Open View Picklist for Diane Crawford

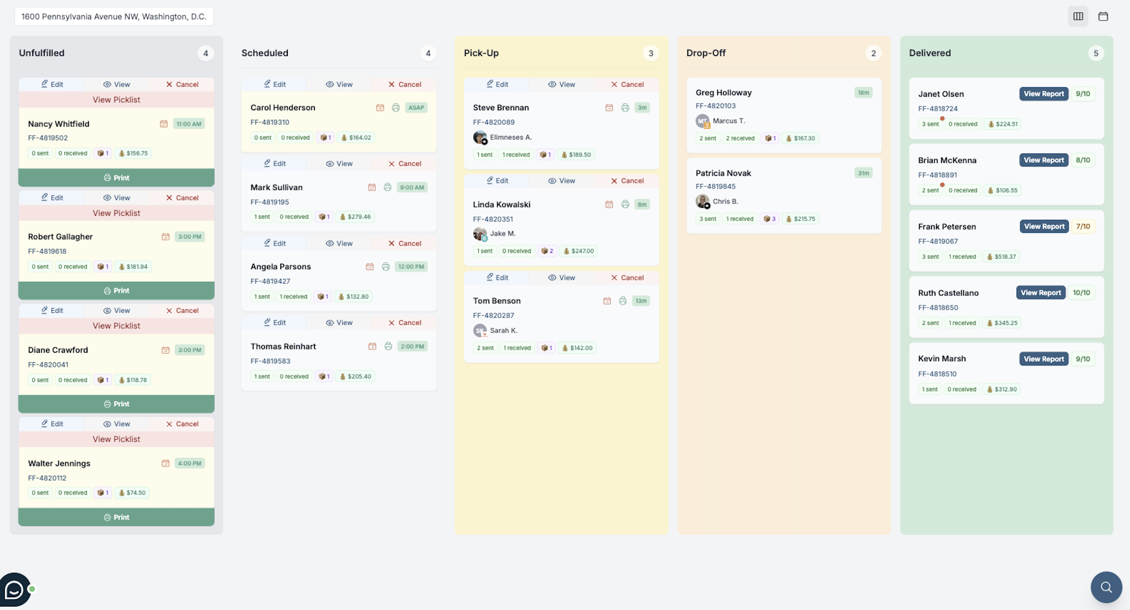click(116, 326)
